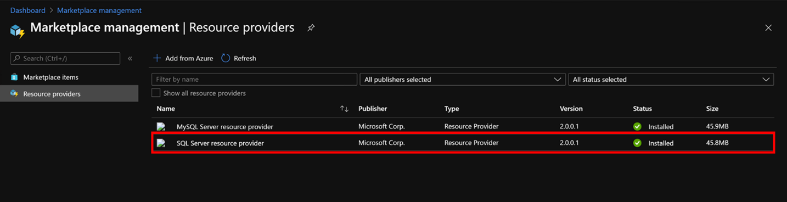Click the green check for MySQL Server
The width and height of the screenshot is (787, 202).
coord(637,127)
